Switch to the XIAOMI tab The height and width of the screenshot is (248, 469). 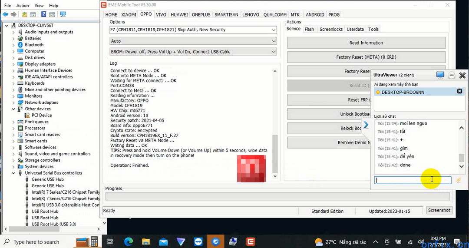pos(129,15)
